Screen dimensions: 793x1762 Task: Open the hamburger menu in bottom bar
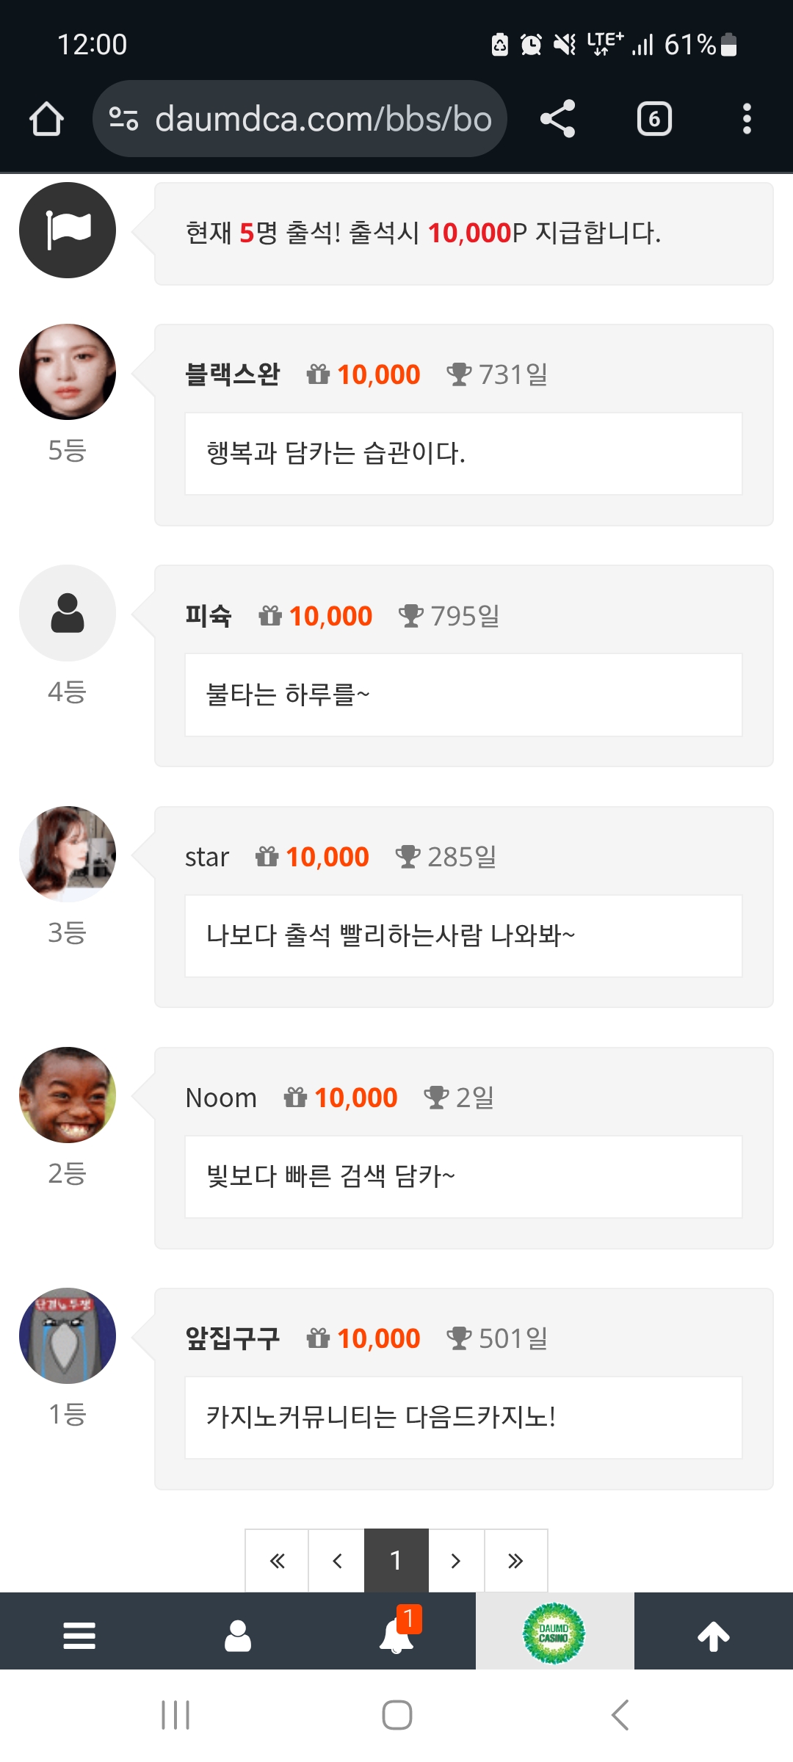[79, 1636]
